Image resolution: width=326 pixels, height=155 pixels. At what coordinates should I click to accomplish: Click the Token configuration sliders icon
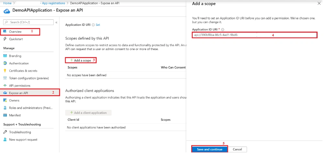tap(5, 78)
